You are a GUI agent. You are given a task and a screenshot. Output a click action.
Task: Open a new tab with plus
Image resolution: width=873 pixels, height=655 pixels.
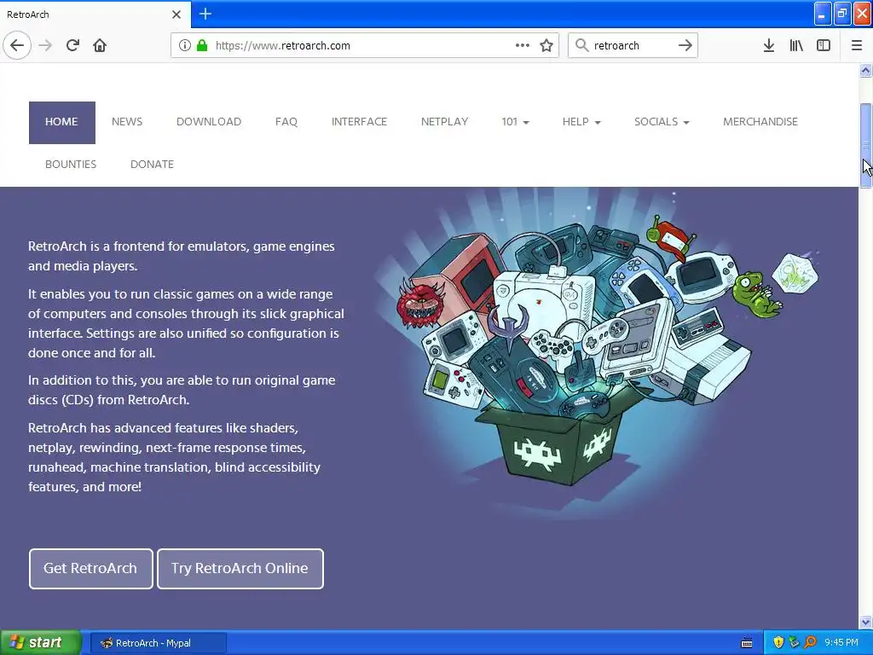pos(205,14)
